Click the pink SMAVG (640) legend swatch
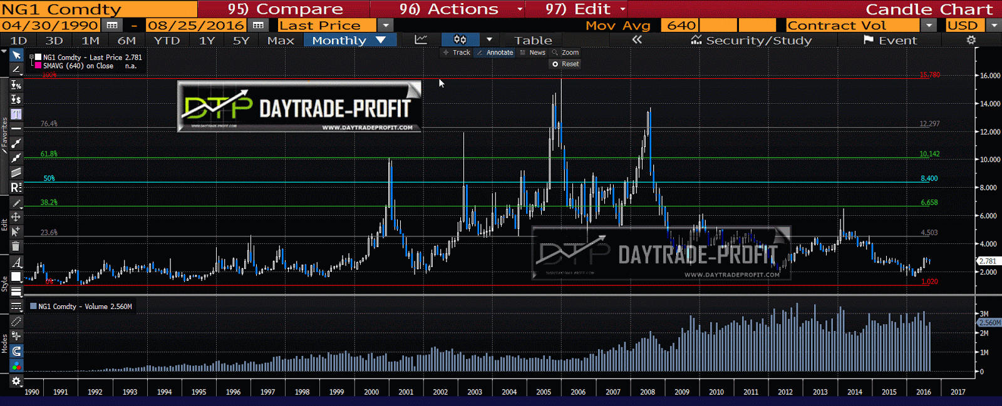The image size is (1002, 406). tap(38, 66)
